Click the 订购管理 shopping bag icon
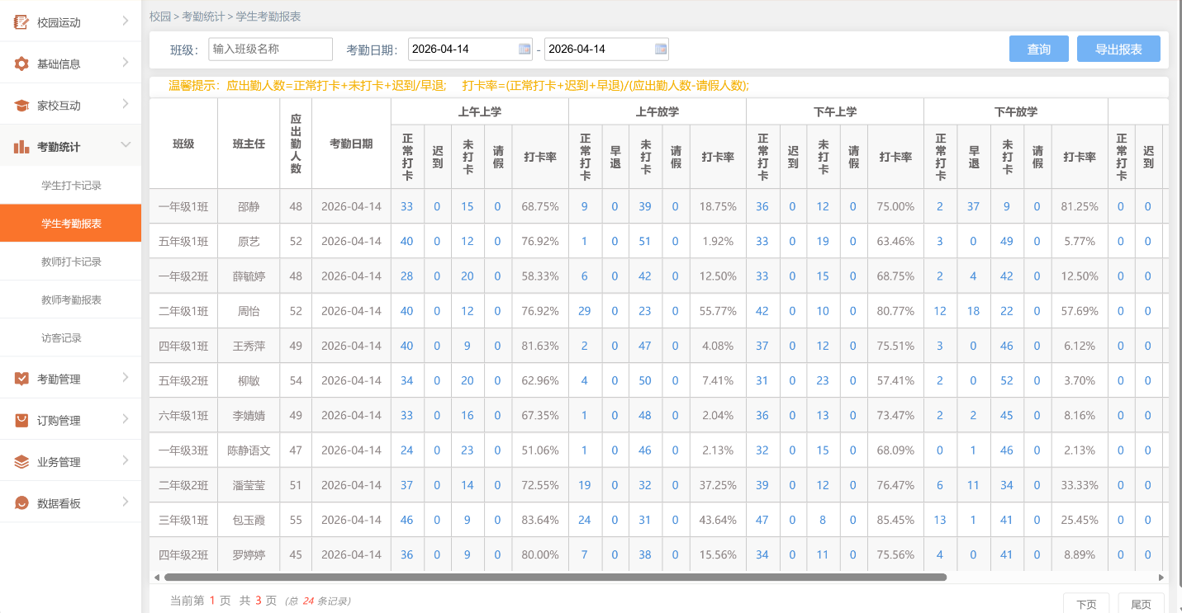This screenshot has width=1182, height=613. point(21,421)
